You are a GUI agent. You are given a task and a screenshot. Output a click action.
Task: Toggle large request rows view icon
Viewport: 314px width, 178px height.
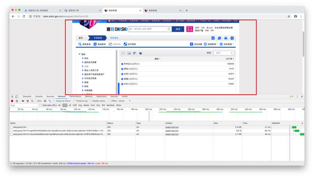tap(45, 101)
